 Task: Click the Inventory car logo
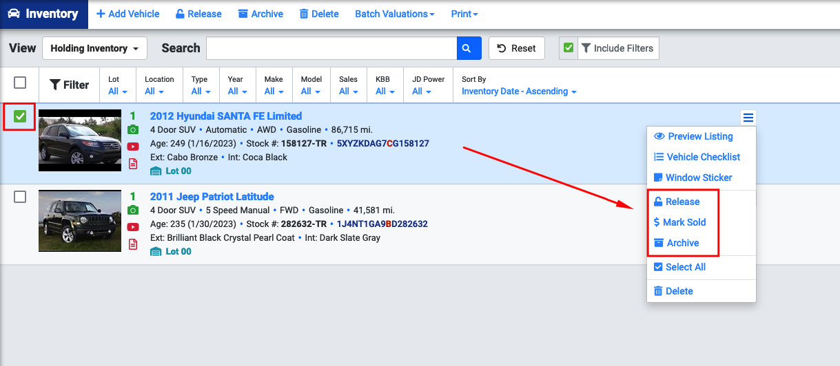point(14,14)
